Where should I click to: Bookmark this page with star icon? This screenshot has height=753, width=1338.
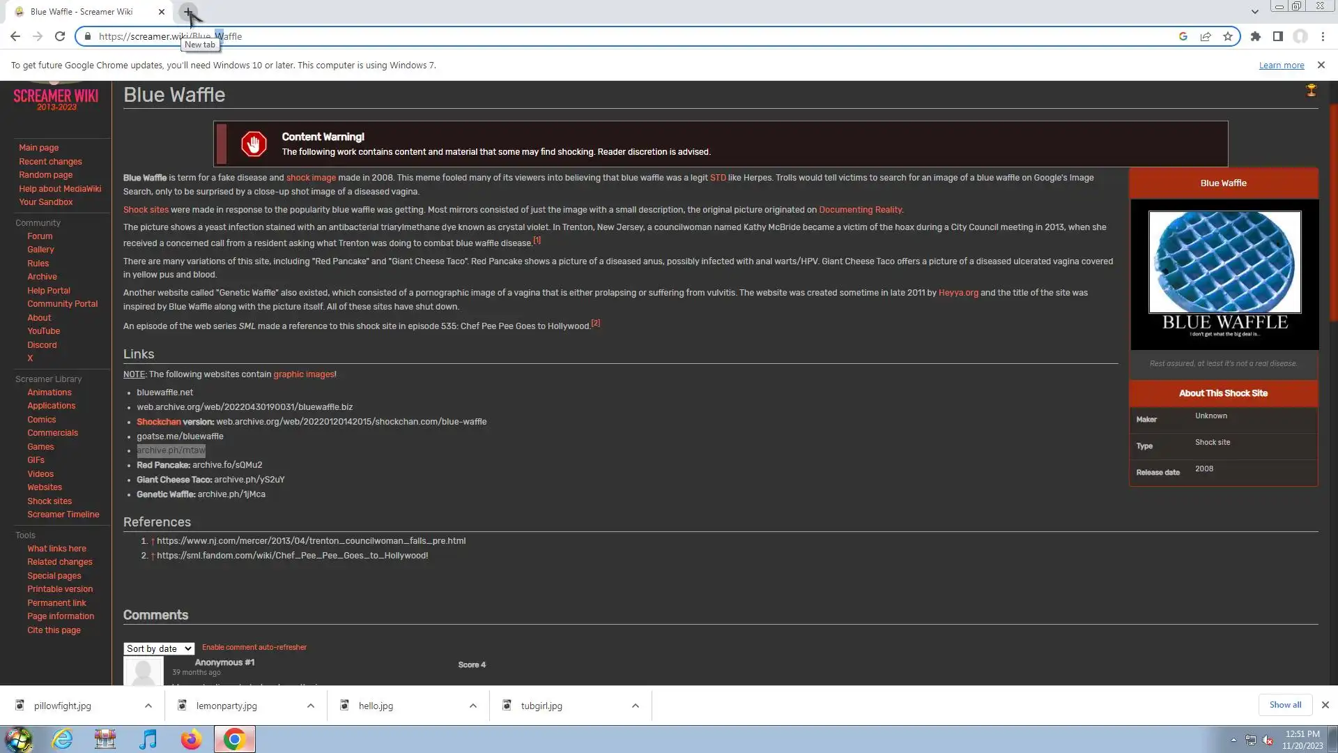[x=1228, y=36]
